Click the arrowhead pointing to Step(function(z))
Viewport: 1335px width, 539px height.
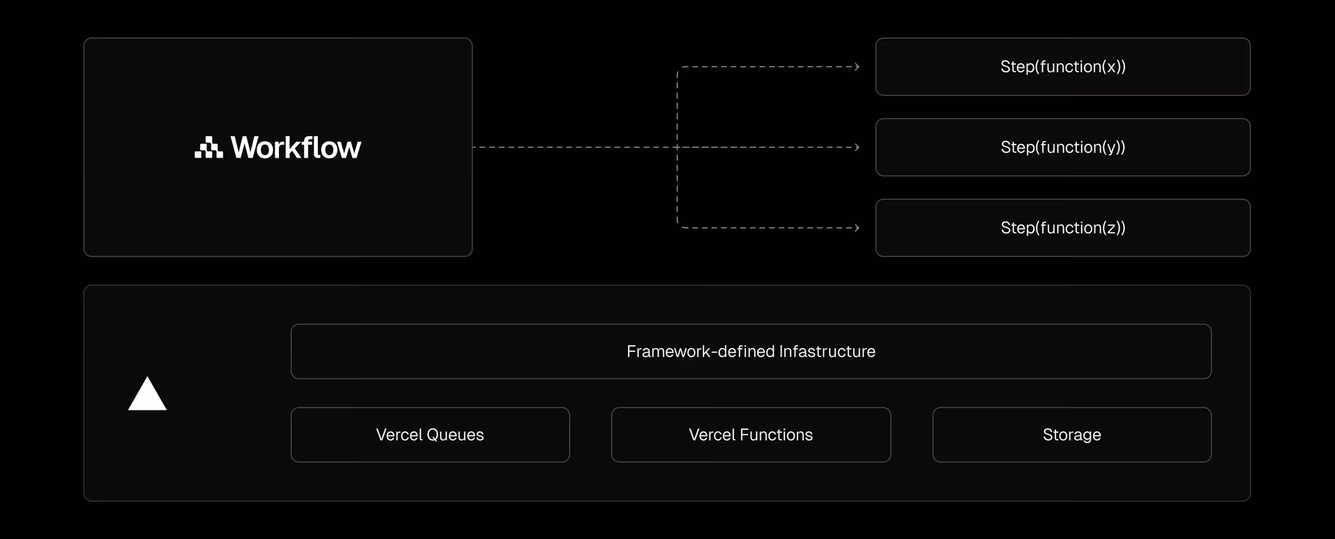(x=857, y=228)
